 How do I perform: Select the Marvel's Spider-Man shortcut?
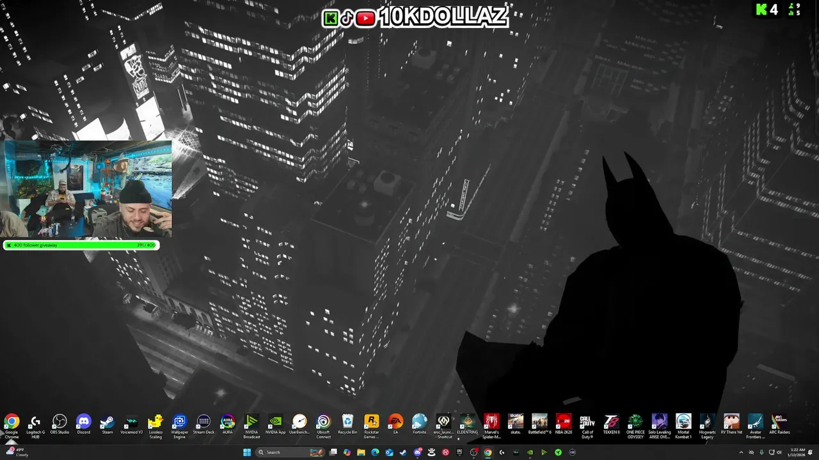pyautogui.click(x=491, y=424)
